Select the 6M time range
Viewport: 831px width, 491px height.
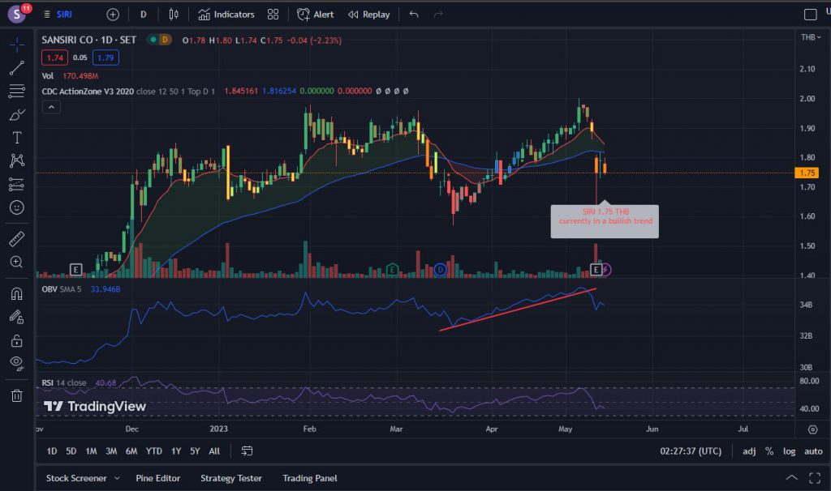131,451
